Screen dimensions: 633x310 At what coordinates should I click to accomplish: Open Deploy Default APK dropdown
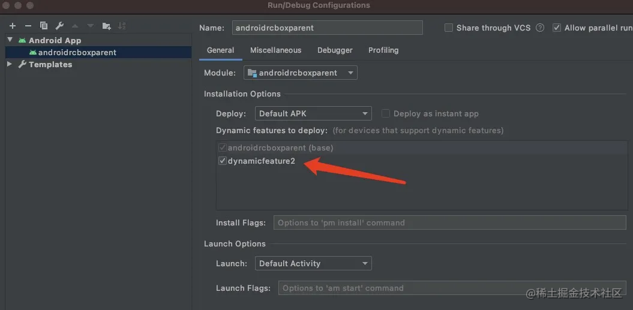click(313, 113)
